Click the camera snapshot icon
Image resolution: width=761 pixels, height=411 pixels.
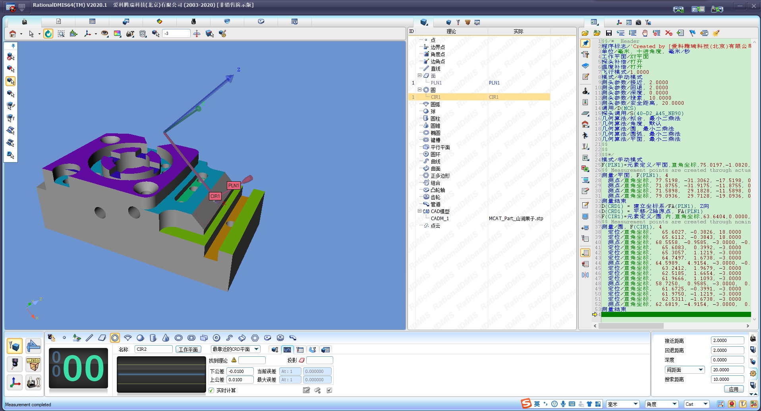coord(638,22)
